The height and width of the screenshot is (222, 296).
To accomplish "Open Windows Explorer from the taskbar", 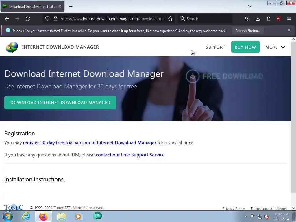I will [x=62, y=216].
